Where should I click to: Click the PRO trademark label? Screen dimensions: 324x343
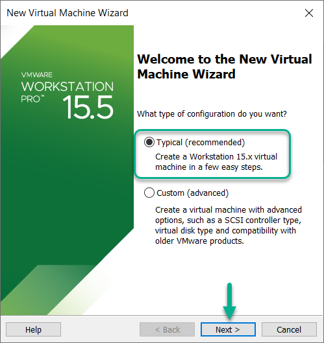32,99
